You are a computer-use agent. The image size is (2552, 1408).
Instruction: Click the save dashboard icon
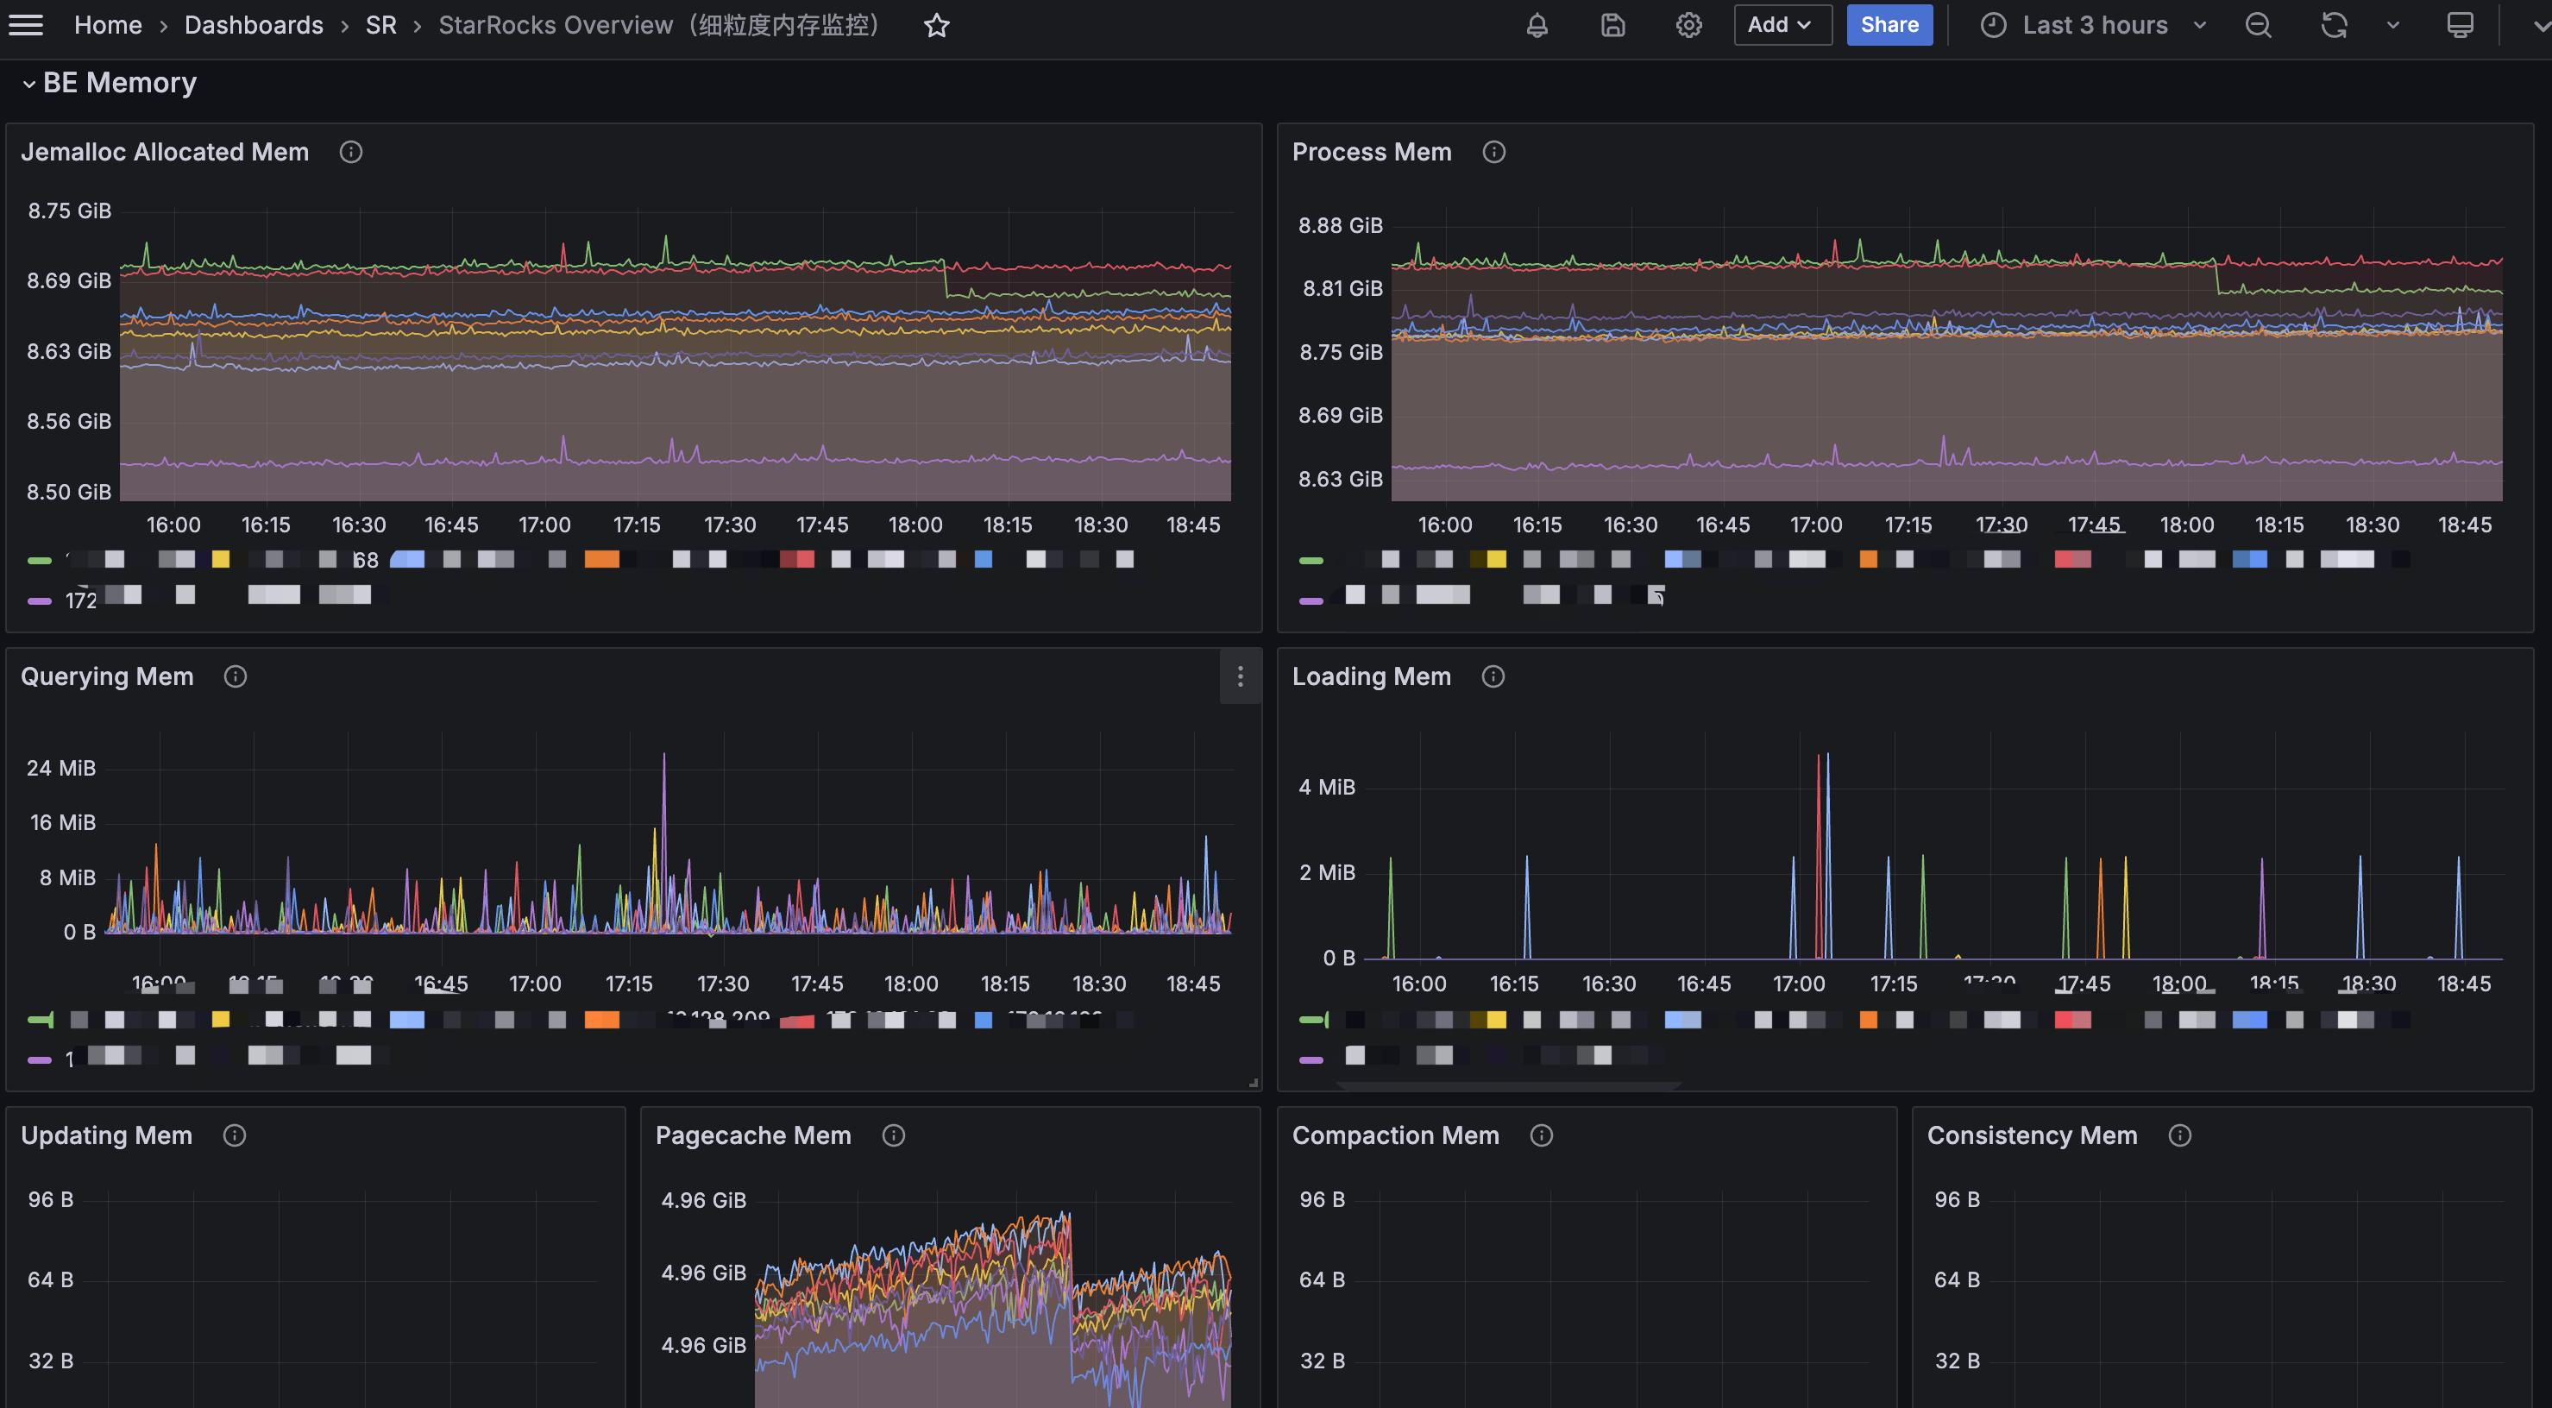(x=1612, y=26)
